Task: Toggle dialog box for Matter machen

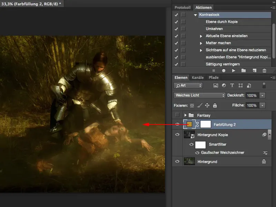Action: click(183, 43)
